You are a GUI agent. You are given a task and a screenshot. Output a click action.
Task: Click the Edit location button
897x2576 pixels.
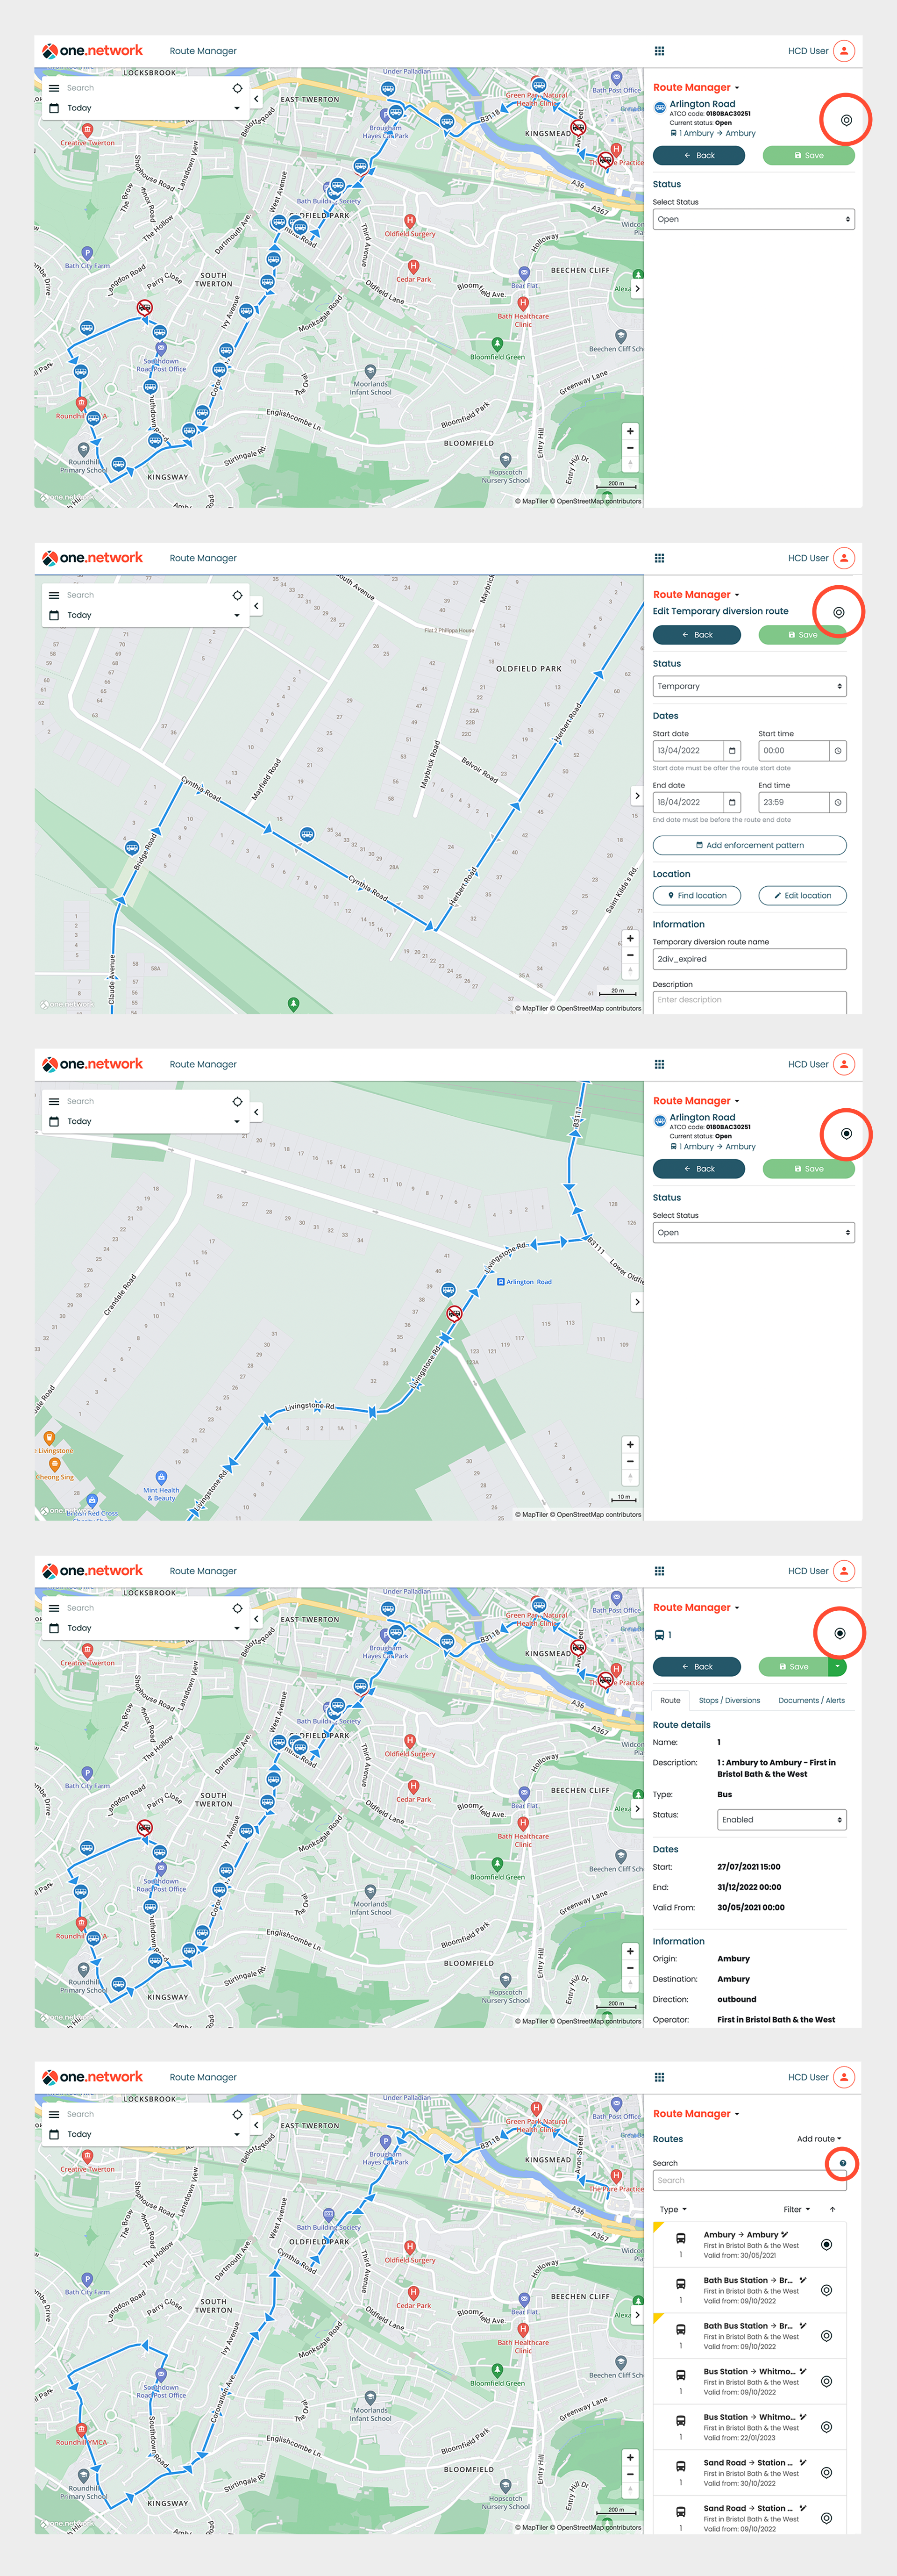(803, 896)
